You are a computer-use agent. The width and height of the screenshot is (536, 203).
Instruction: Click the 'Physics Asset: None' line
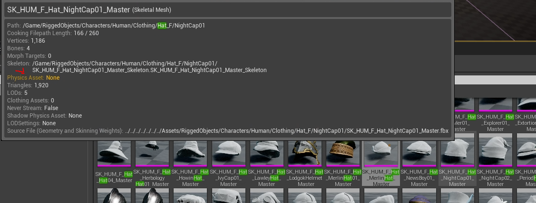pyautogui.click(x=33, y=78)
